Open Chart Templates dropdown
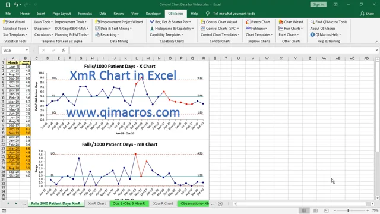This screenshot has width=380, height=214. pos(259,34)
